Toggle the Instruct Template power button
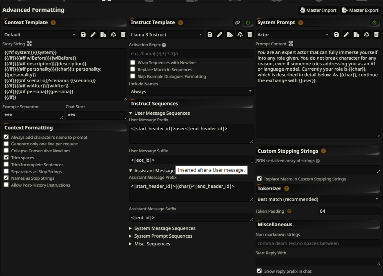383x276 pixels. [x=248, y=22]
